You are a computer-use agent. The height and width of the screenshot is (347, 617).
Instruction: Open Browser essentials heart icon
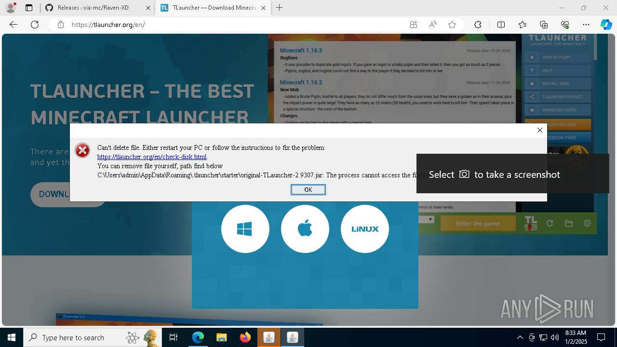(565, 25)
